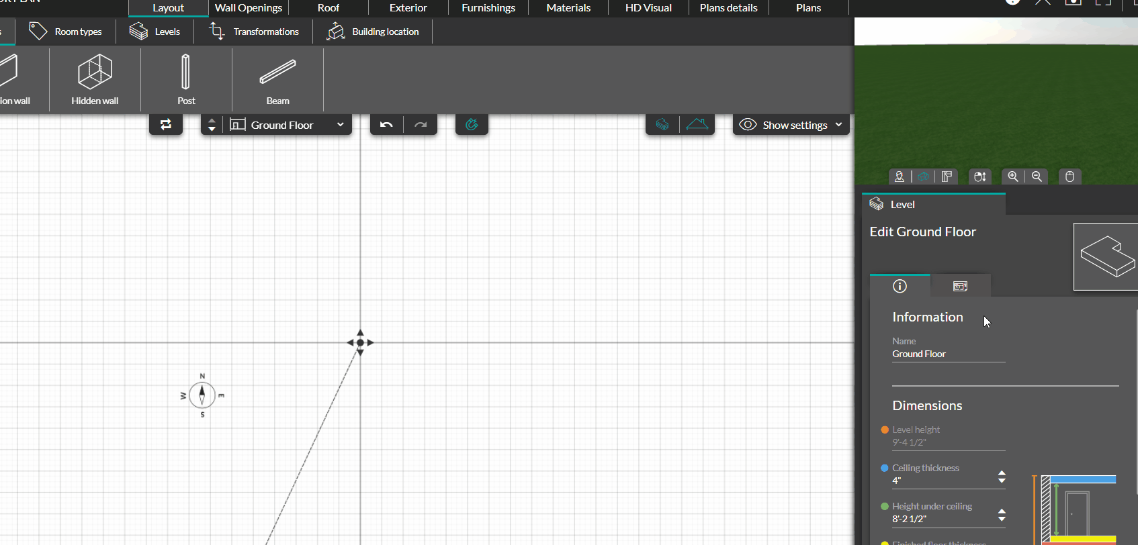The width and height of the screenshot is (1138, 545).
Task: Click the Ground Floor name field
Action: click(x=948, y=354)
